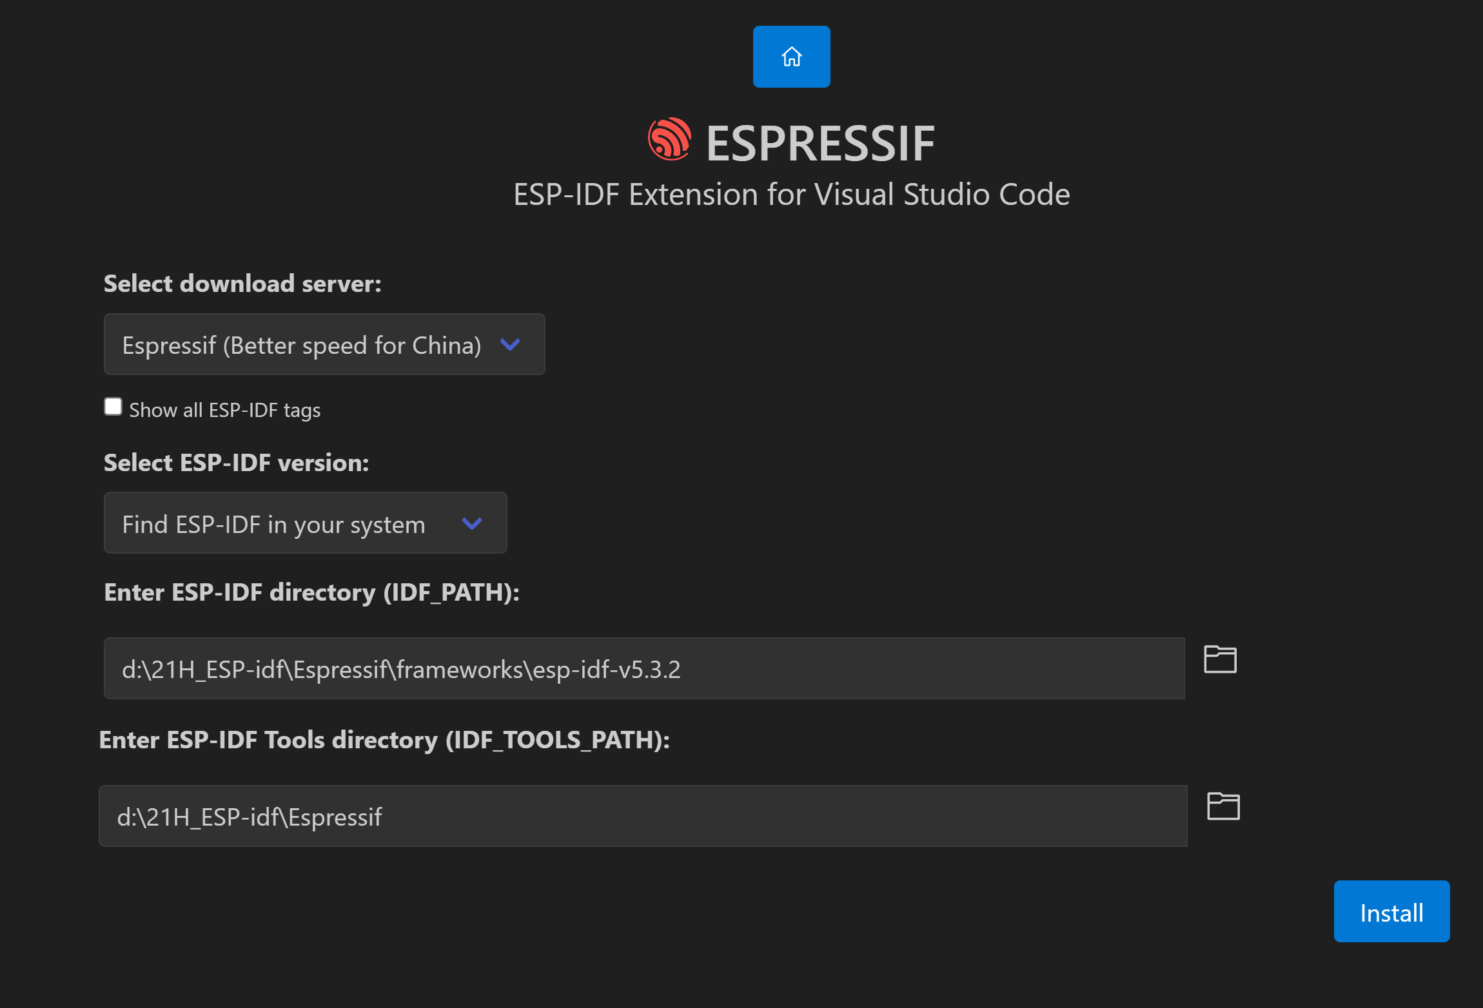1483x1008 pixels.
Task: Browse folder for IDF_TOOLS_PATH directory
Action: click(1223, 806)
